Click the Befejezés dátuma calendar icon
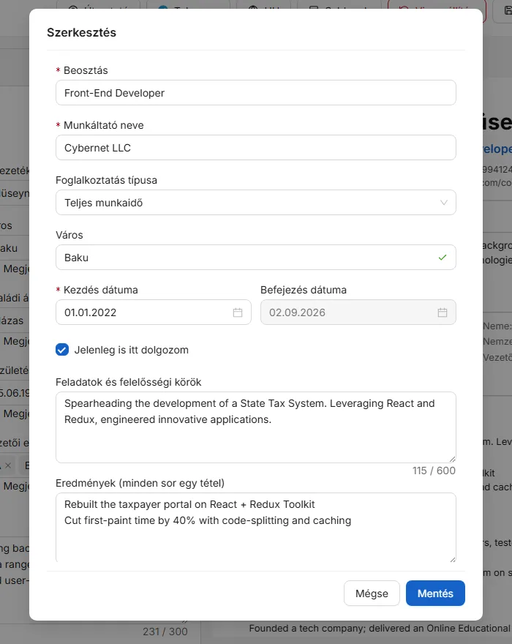 pos(443,312)
